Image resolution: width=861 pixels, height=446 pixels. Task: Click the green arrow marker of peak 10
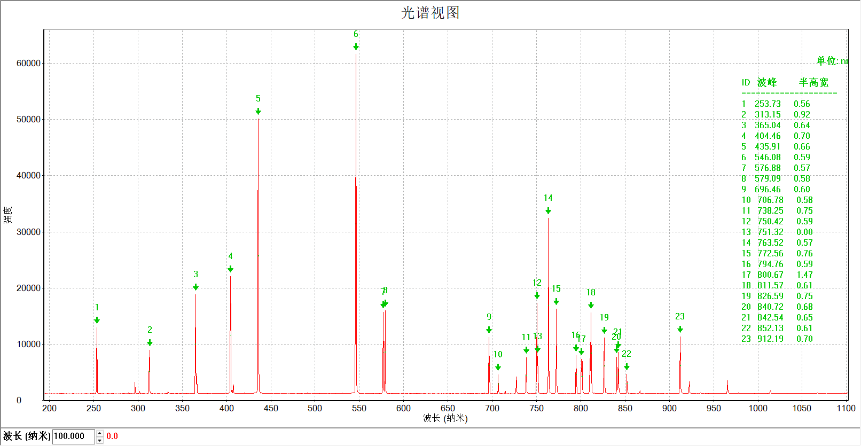[498, 367]
